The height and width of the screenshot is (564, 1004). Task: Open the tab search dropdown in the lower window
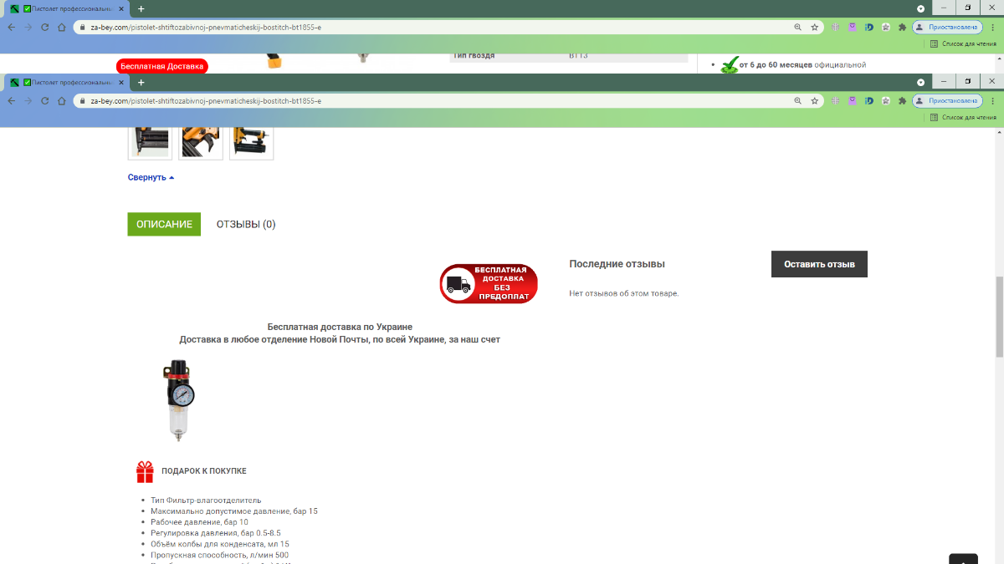920,82
